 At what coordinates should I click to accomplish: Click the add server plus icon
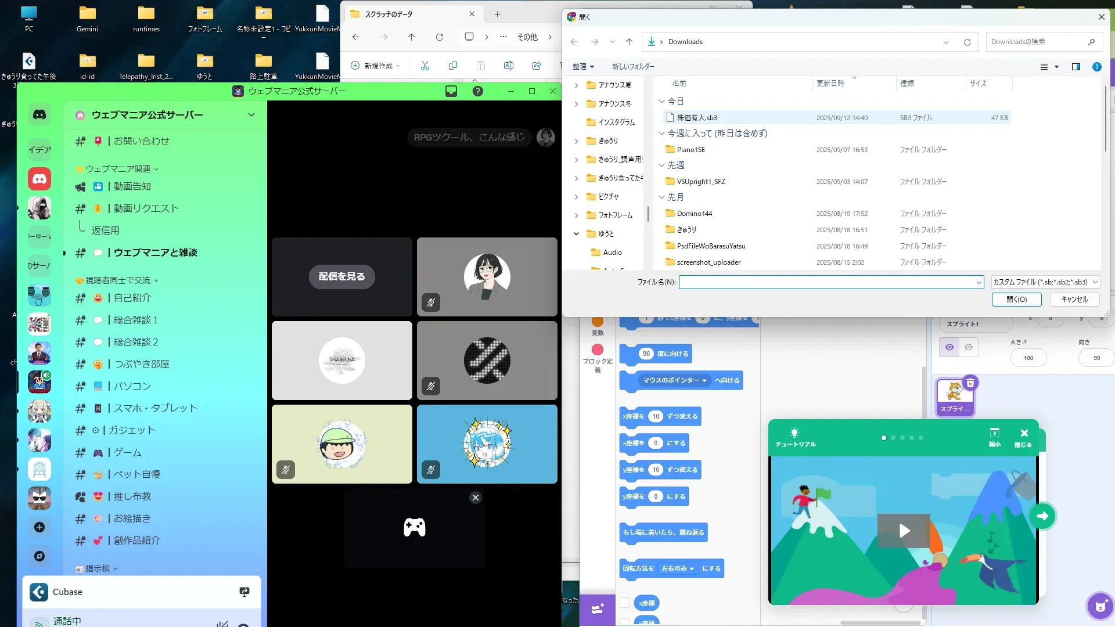[x=39, y=527]
